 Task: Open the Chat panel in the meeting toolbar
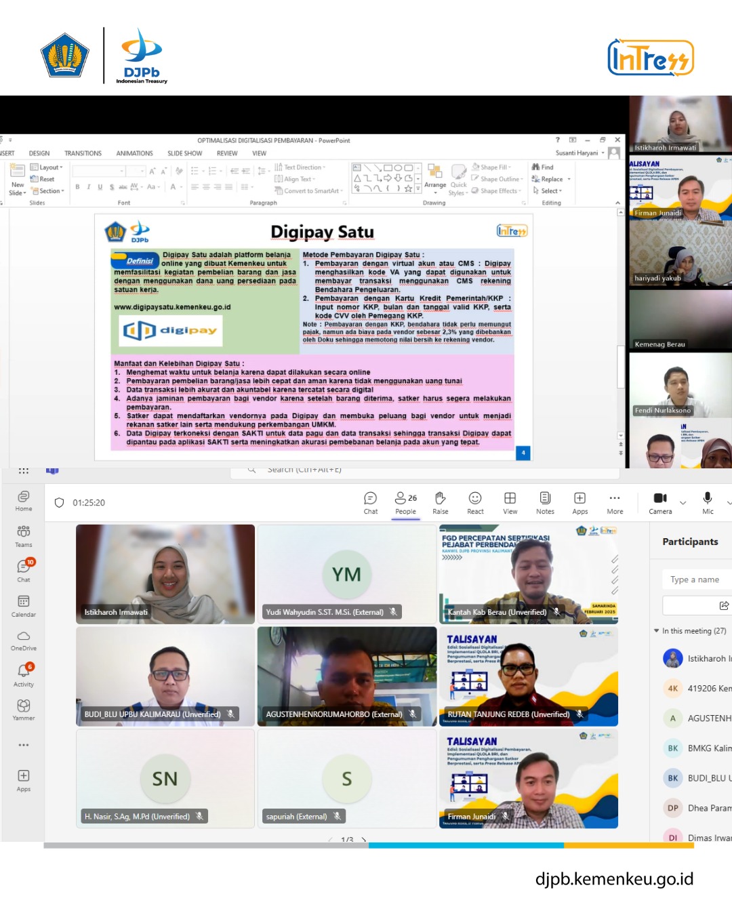click(x=371, y=503)
